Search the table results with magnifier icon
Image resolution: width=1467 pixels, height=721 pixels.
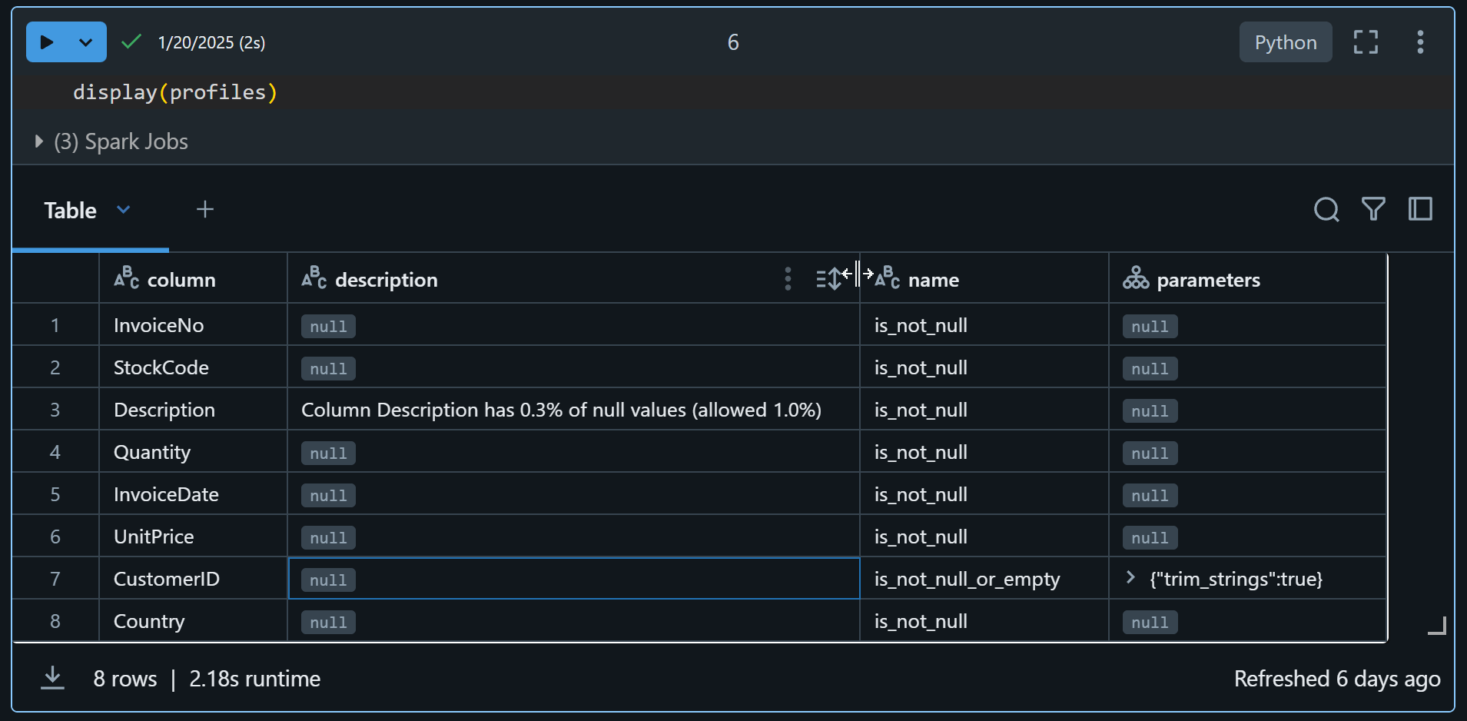click(1326, 209)
